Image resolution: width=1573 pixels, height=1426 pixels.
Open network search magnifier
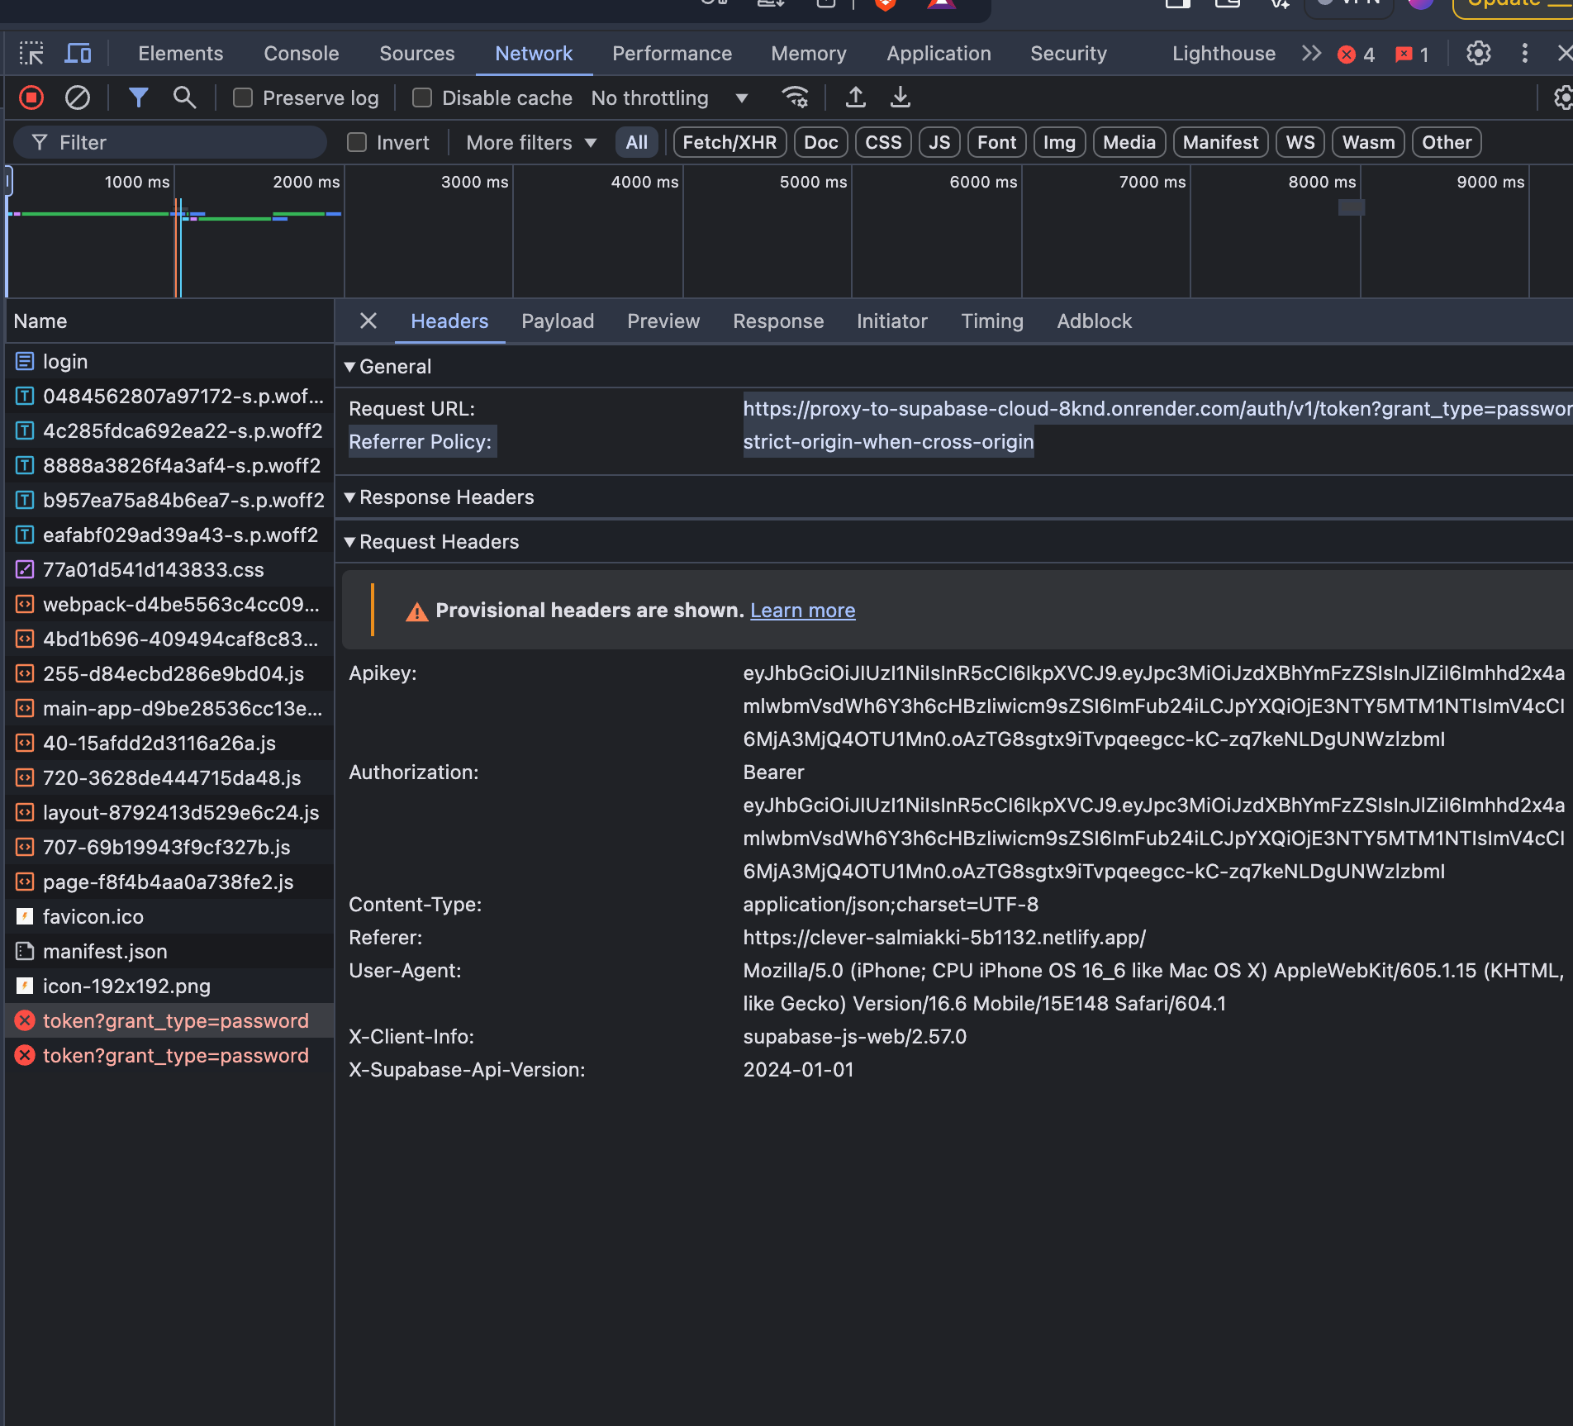click(x=184, y=98)
